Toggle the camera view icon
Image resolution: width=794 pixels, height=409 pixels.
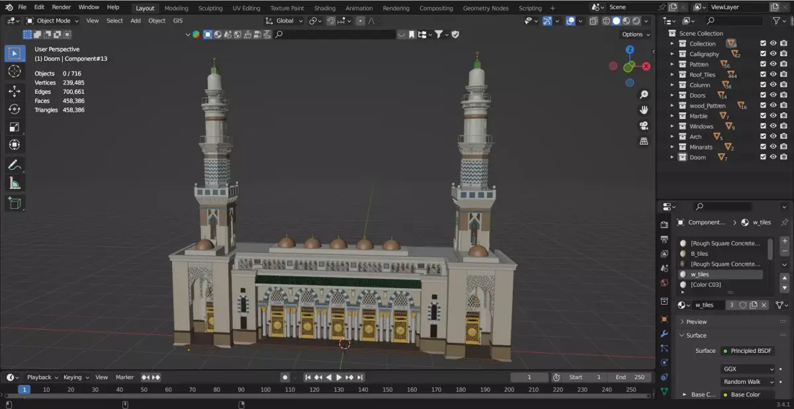pyautogui.click(x=644, y=126)
